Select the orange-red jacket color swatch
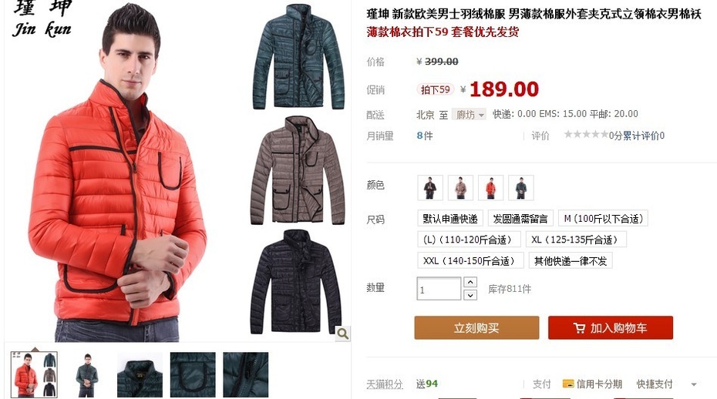This screenshot has height=399, width=717. [x=490, y=188]
